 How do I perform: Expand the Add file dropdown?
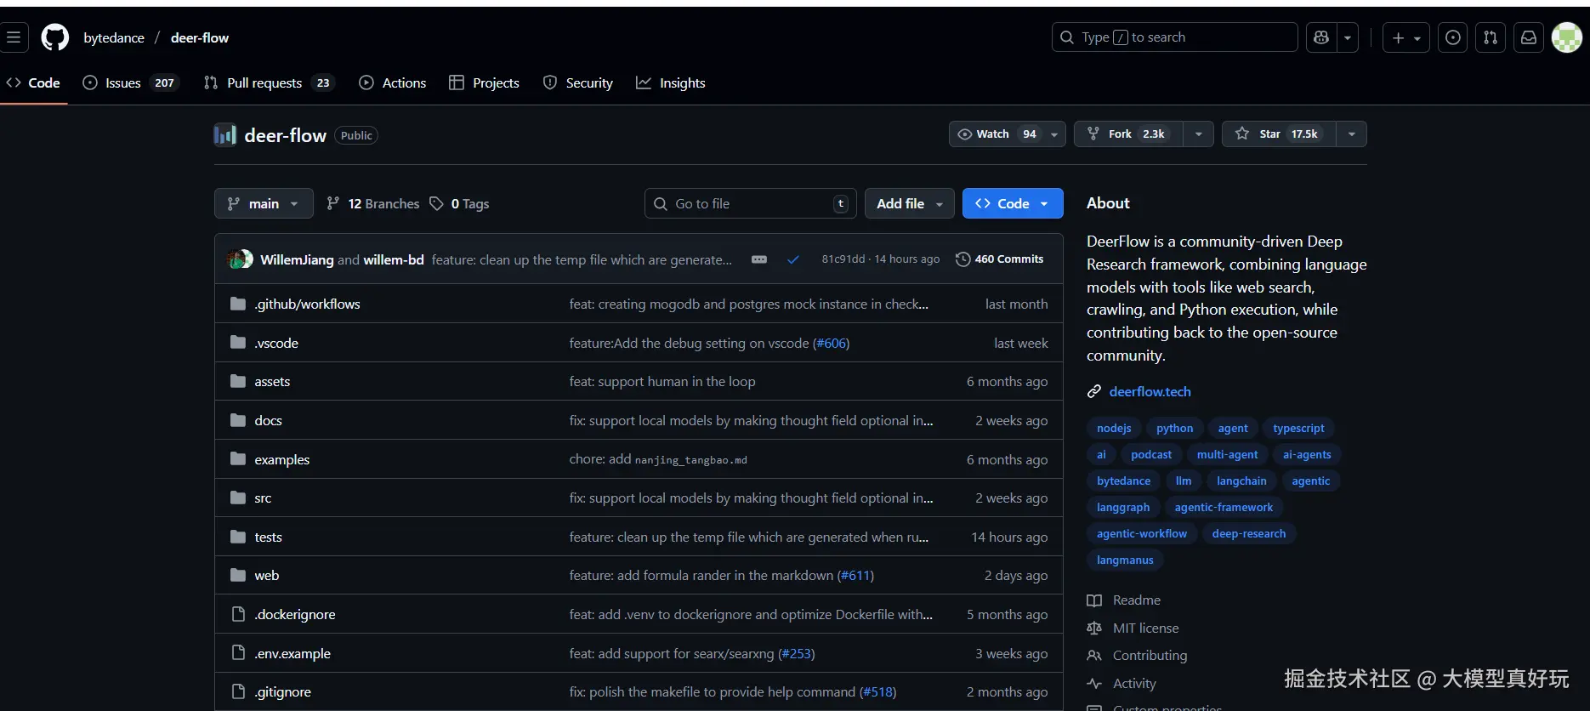point(909,204)
